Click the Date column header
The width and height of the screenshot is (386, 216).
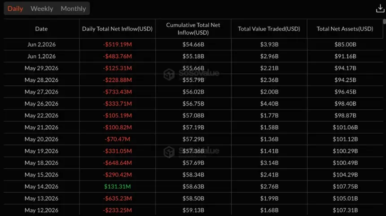(41, 29)
